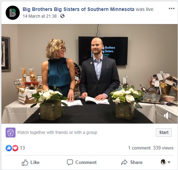Toggle the video sound speaker icon
Screen dimensions: 178x170
[167, 116]
